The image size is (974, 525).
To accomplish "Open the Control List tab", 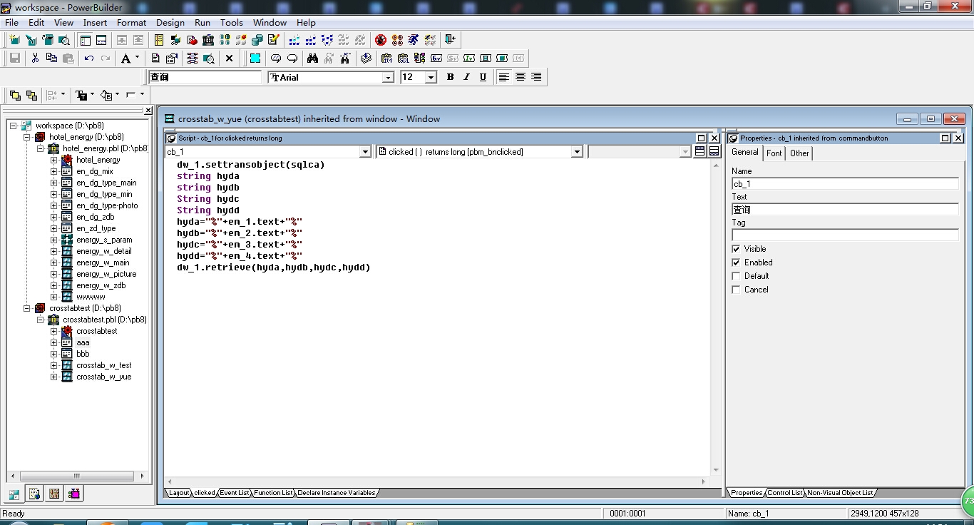I will point(785,493).
